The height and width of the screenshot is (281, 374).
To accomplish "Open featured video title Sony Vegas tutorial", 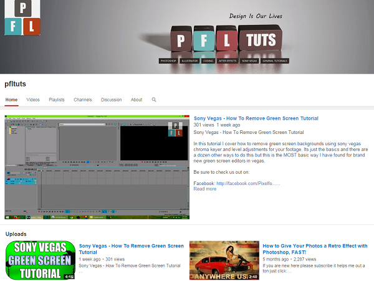I will 256,118.
